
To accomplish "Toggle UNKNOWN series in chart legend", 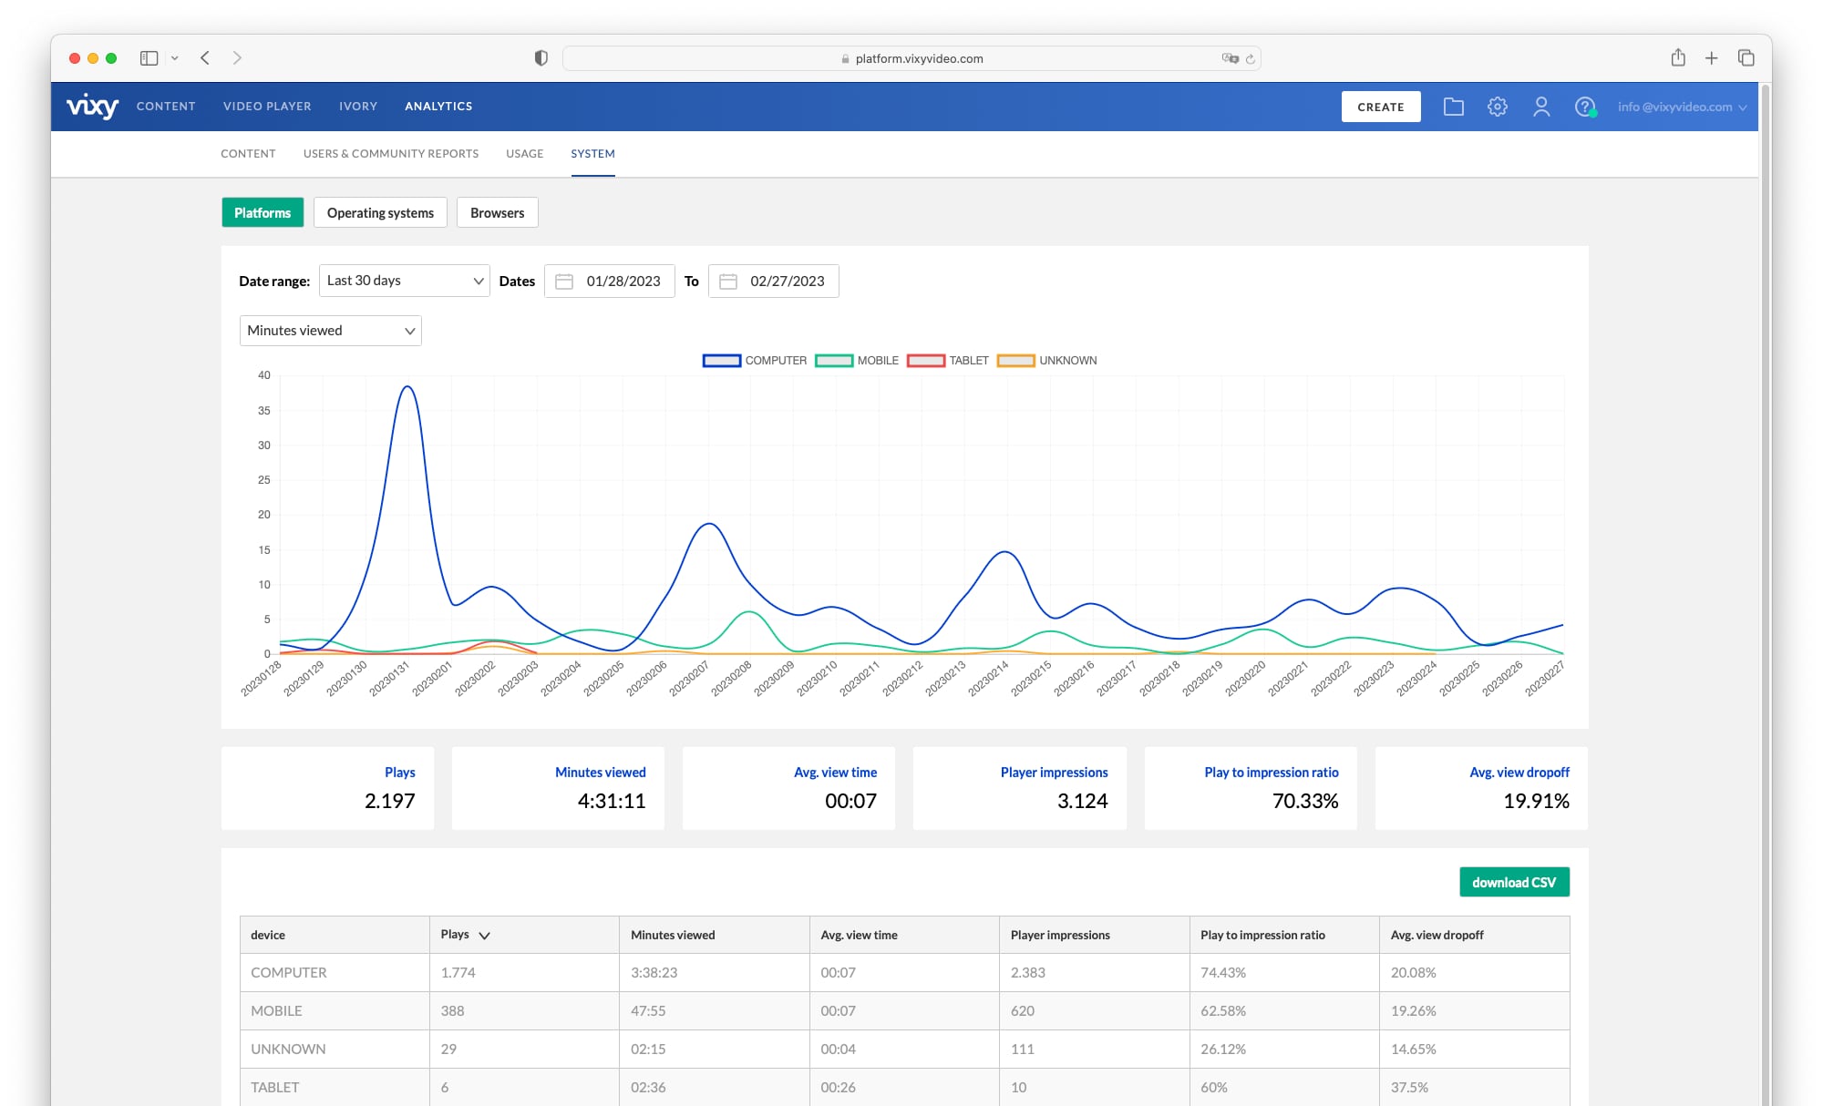I will [1047, 361].
